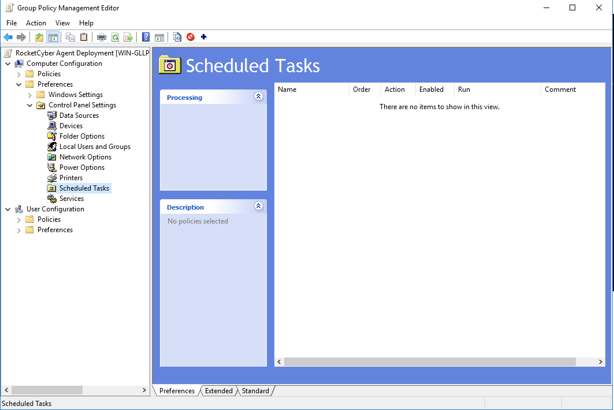Viewport: 614px width, 410px height.
Task: Select Local Users and Groups node
Action: tap(95, 147)
